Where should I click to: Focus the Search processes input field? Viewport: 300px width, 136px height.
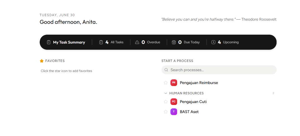tap(219, 70)
